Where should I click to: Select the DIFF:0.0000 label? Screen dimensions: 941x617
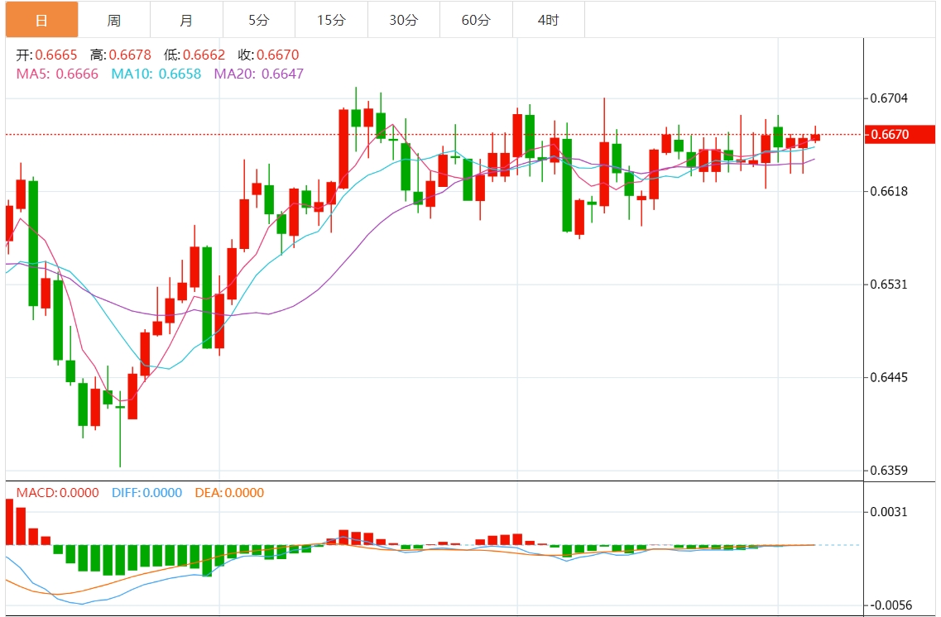point(146,493)
